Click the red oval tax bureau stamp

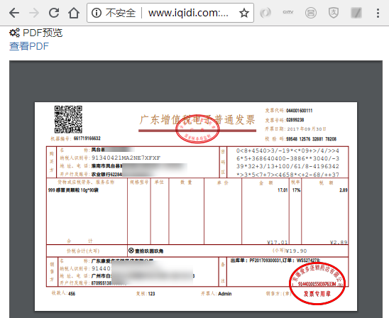point(197,130)
